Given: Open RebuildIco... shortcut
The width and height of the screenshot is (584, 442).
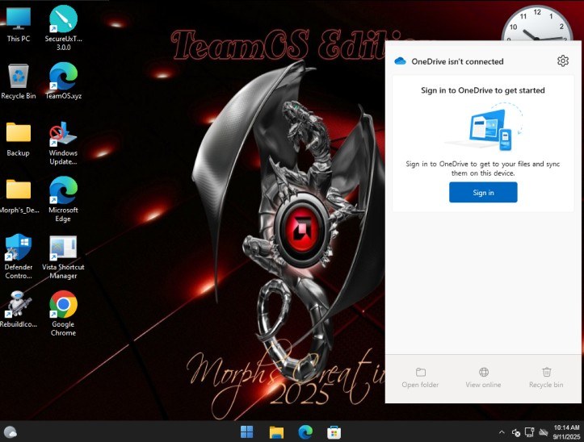Looking at the screenshot, I should tap(18, 309).
